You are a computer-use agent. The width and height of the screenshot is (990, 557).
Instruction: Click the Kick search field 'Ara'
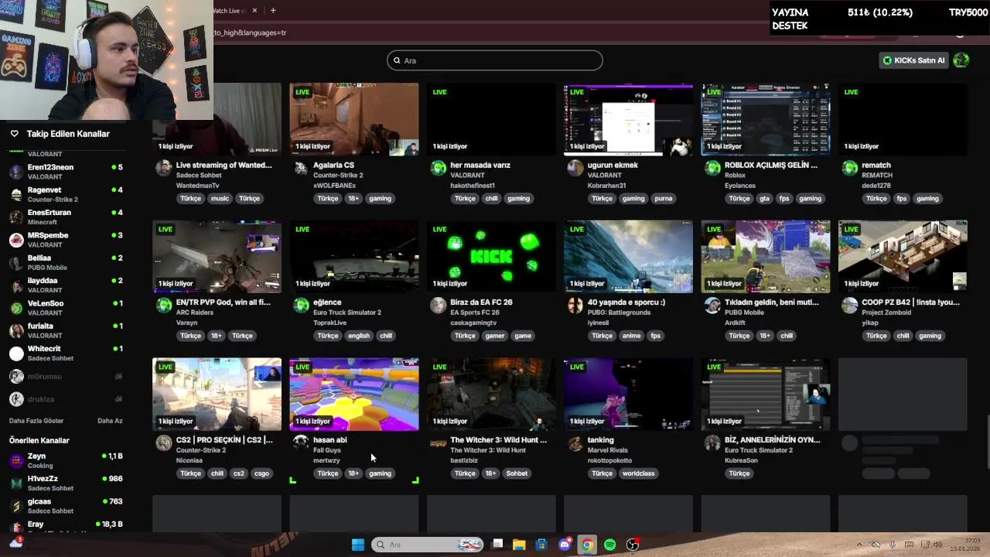pyautogui.click(x=495, y=60)
